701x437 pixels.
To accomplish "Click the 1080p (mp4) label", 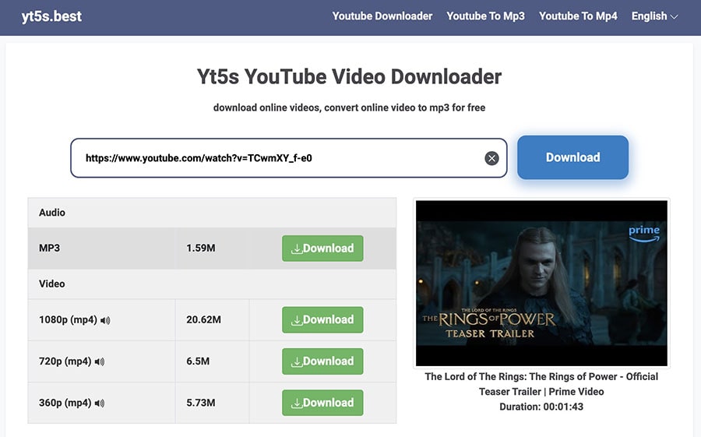I will 68,320.
